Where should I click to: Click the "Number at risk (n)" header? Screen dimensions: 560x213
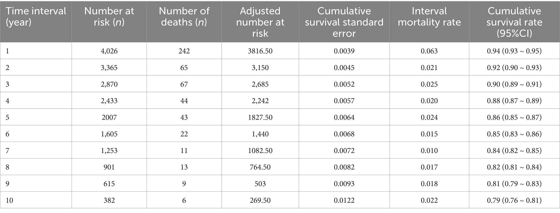coord(109,16)
